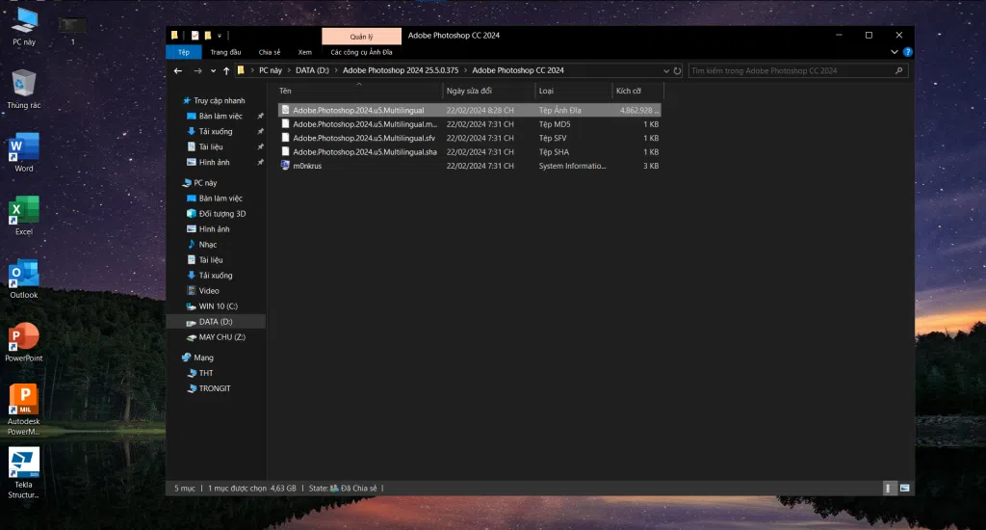Select the DATA (D:) drive in the sidebar
Screen dimensions: 986x530
click(x=215, y=322)
